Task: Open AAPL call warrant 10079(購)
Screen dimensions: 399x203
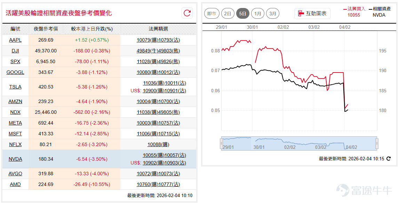Action: 147,40
